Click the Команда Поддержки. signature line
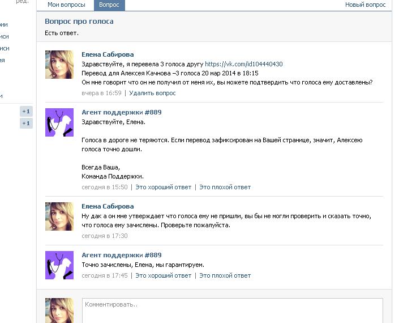This screenshot has width=412, height=323. pyautogui.click(x=113, y=176)
